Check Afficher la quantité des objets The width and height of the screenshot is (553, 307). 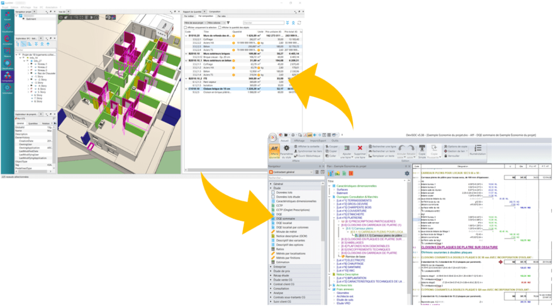[220, 28]
